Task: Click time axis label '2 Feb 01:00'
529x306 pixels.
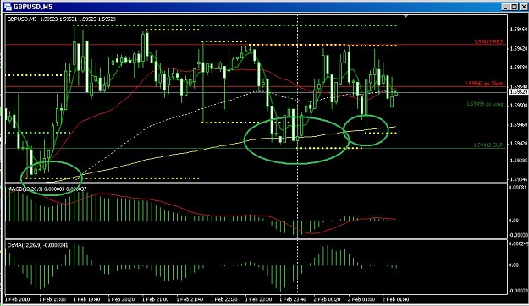Action: coord(361,299)
